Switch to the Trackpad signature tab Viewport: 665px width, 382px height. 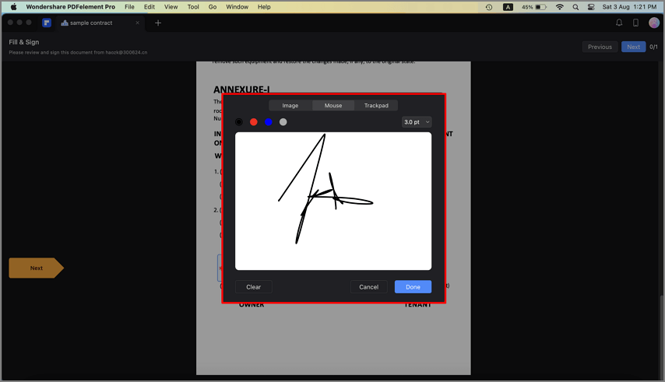[376, 106]
